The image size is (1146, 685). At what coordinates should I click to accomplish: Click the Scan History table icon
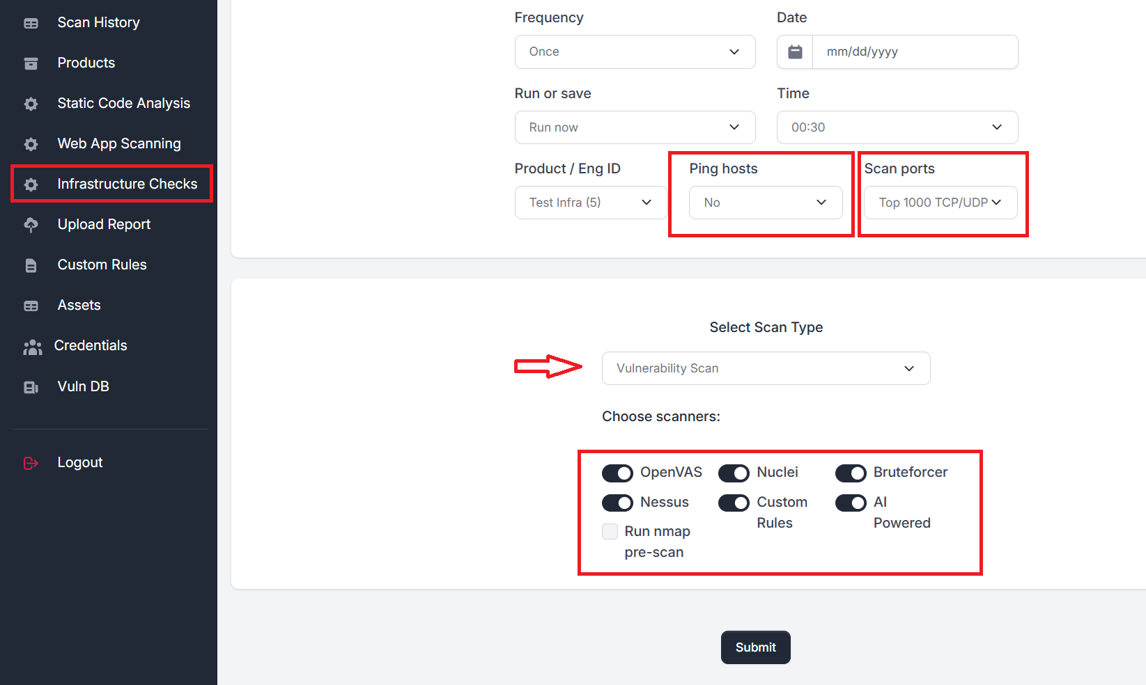click(x=31, y=24)
